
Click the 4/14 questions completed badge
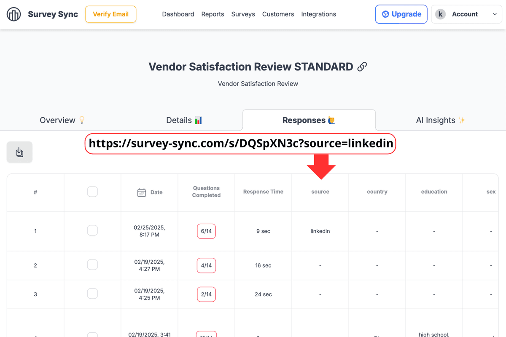click(206, 265)
